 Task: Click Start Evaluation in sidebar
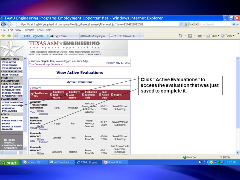(12, 102)
